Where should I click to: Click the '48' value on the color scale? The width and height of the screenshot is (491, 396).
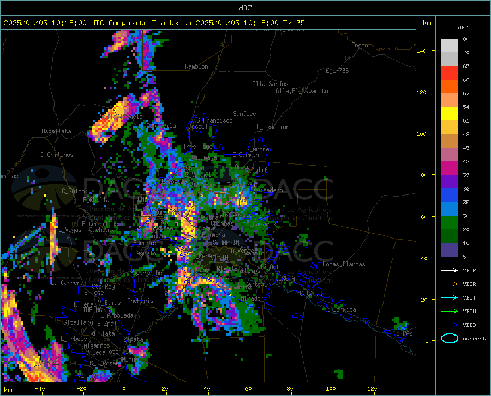coord(466,135)
